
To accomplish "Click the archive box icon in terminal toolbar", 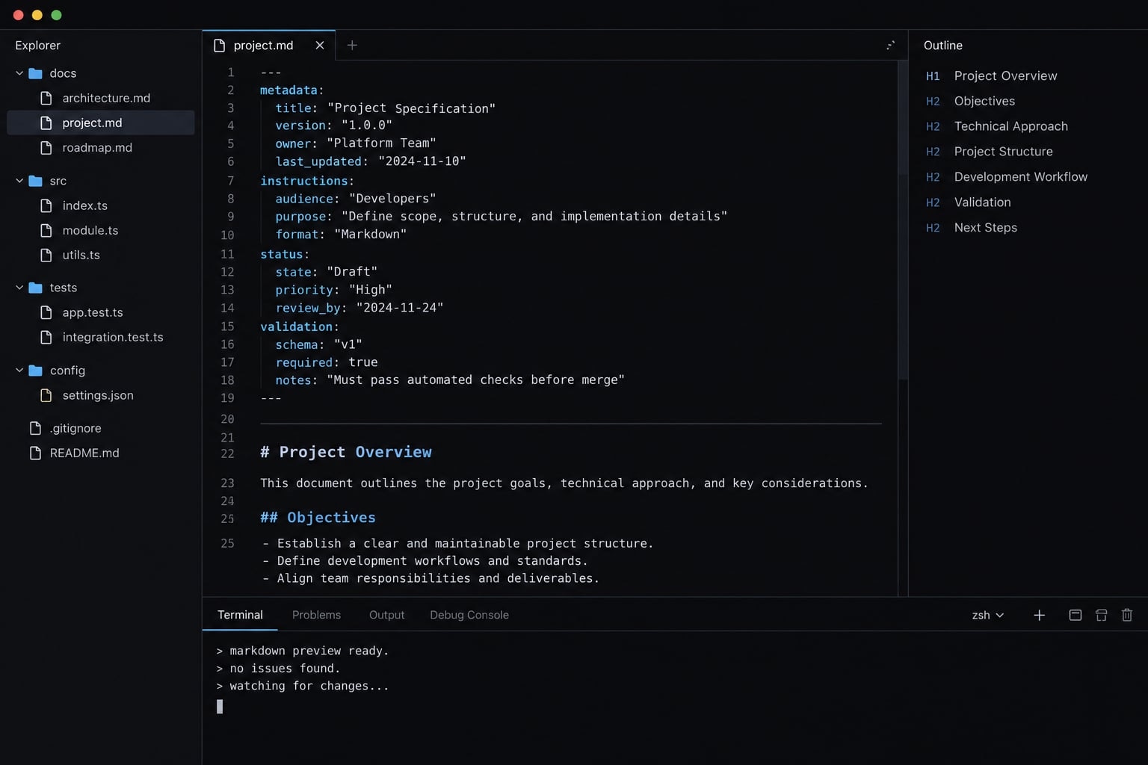I will [x=1101, y=615].
